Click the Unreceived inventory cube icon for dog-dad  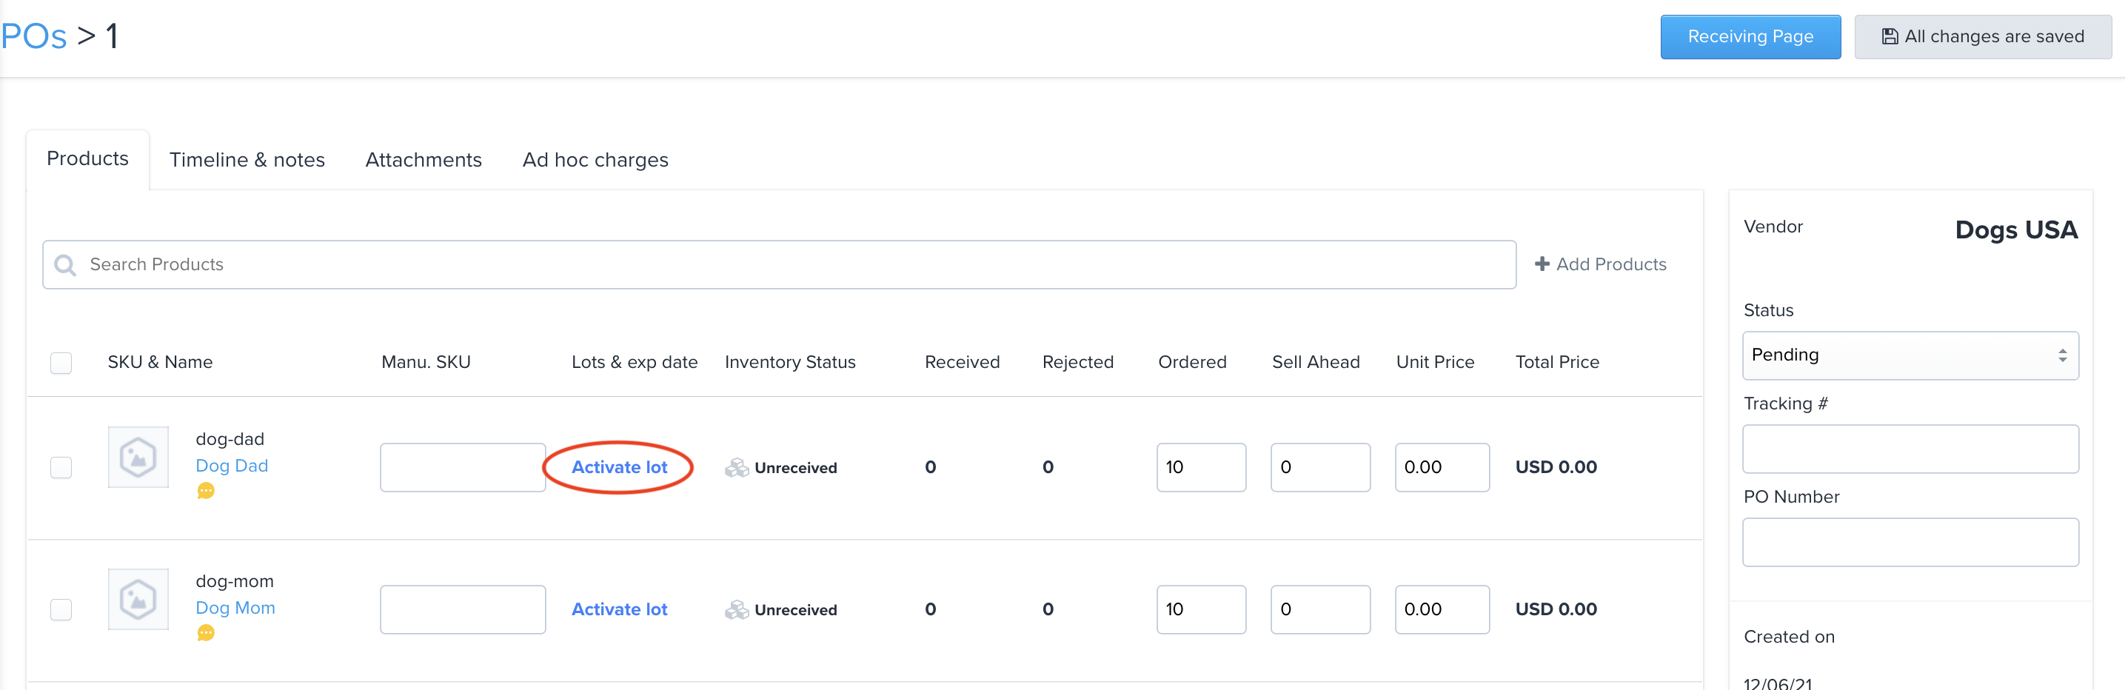coord(737,466)
